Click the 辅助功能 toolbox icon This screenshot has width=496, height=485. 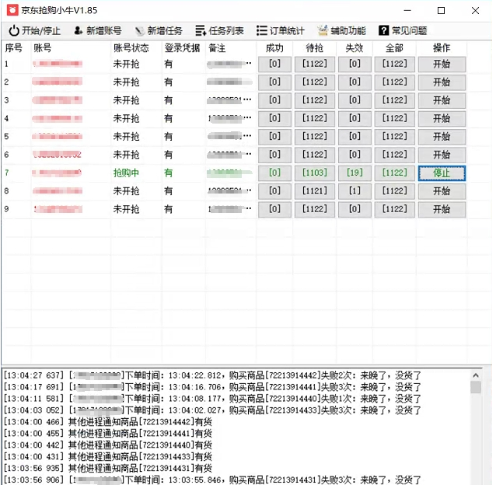pos(323,31)
